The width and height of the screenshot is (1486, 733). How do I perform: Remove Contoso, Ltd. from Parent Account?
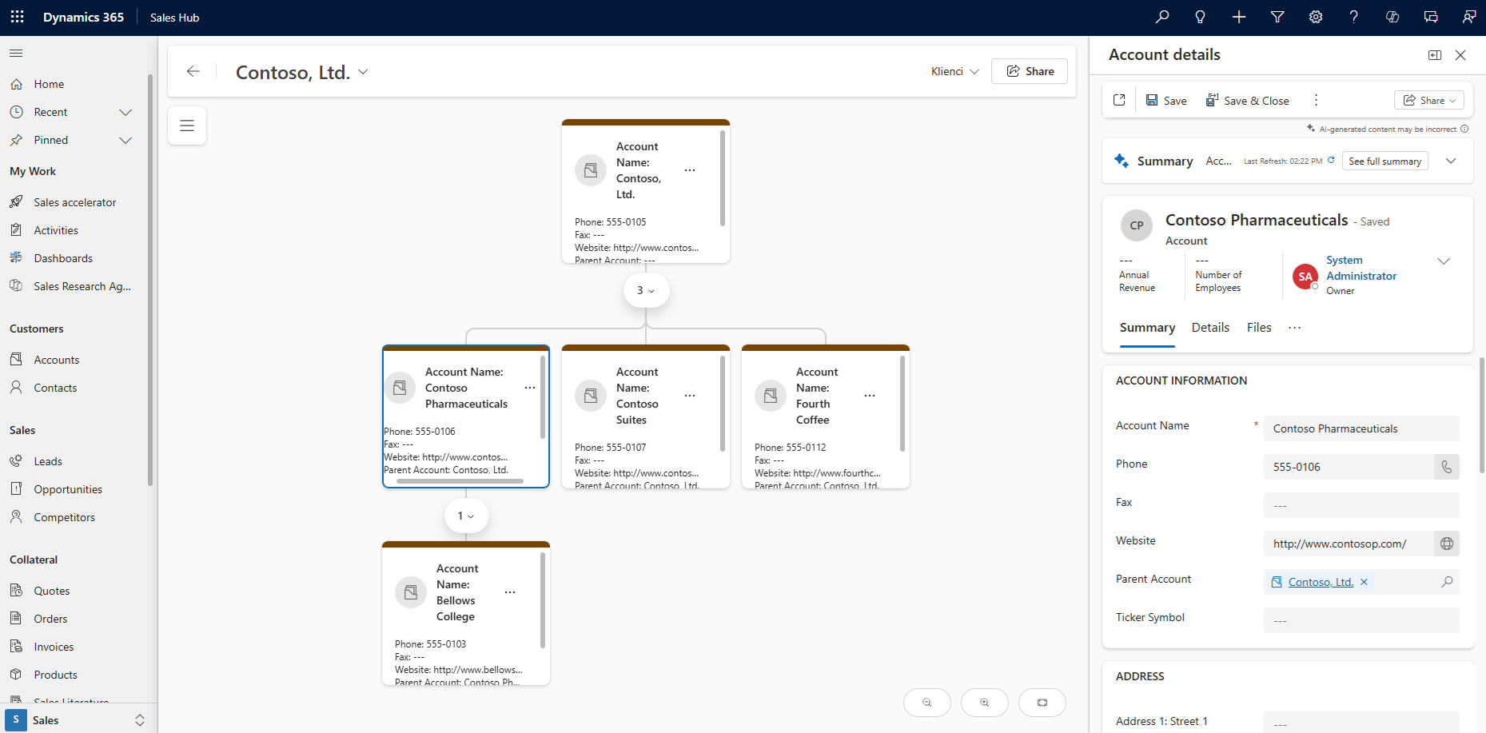coord(1364,582)
